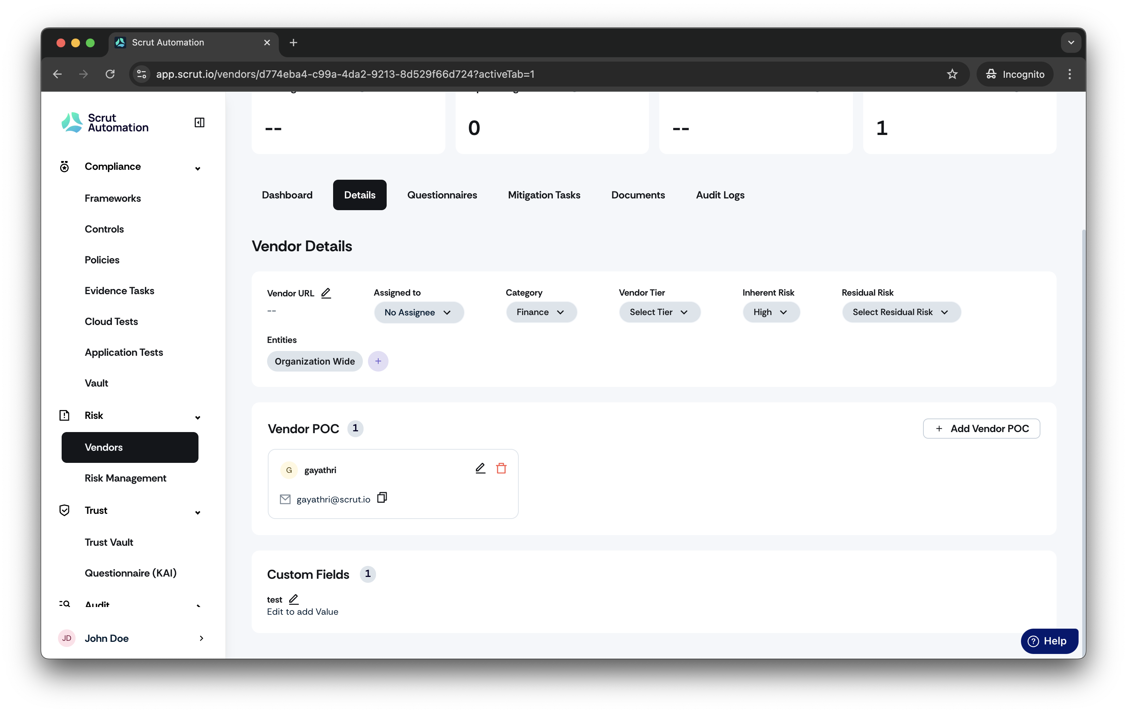Click the Compliance sidebar icon
This screenshot has height=713, width=1127.
click(x=65, y=167)
